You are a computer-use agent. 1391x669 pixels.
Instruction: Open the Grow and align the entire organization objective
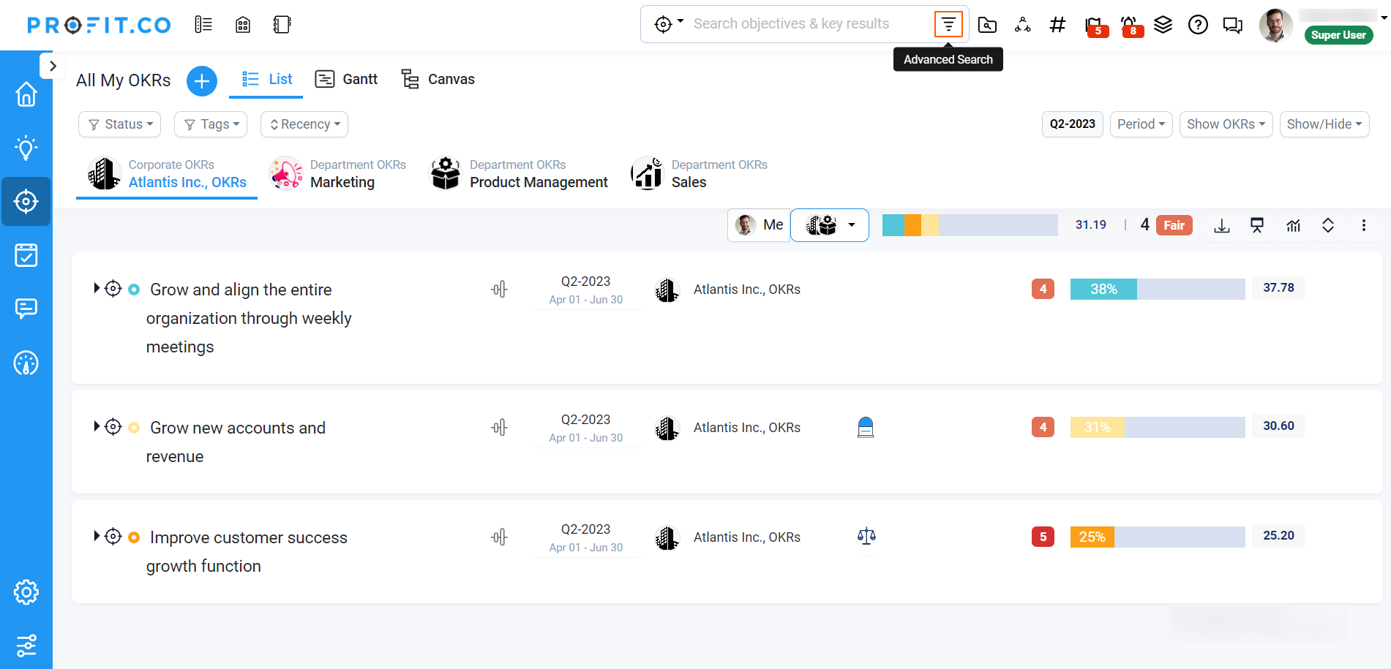point(249,318)
